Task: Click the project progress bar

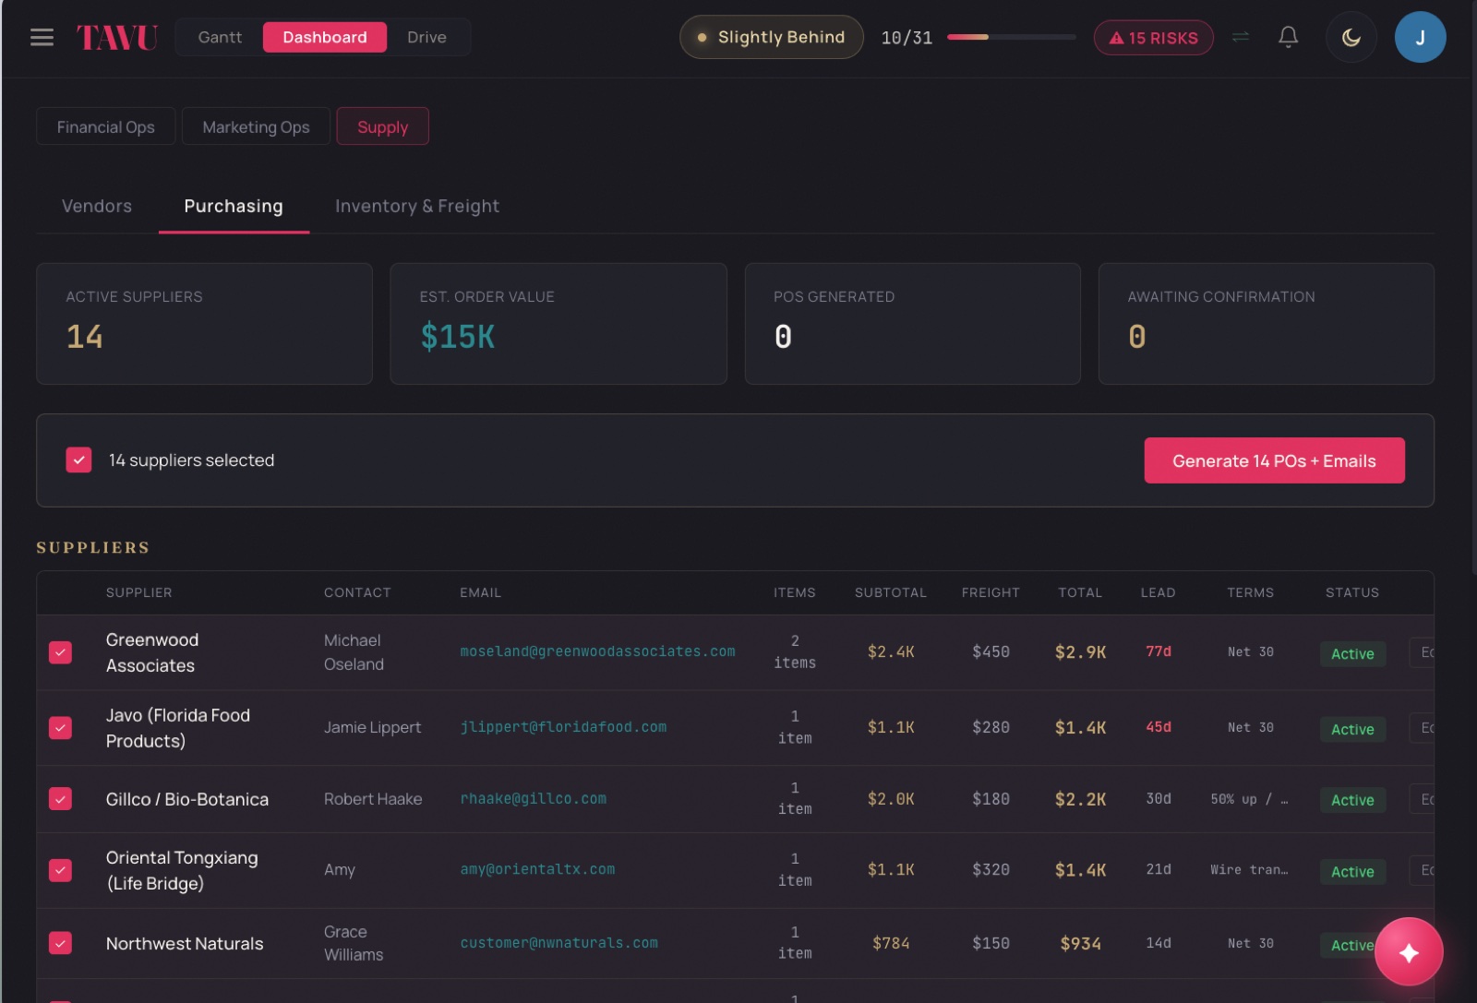Action: [x=1012, y=37]
